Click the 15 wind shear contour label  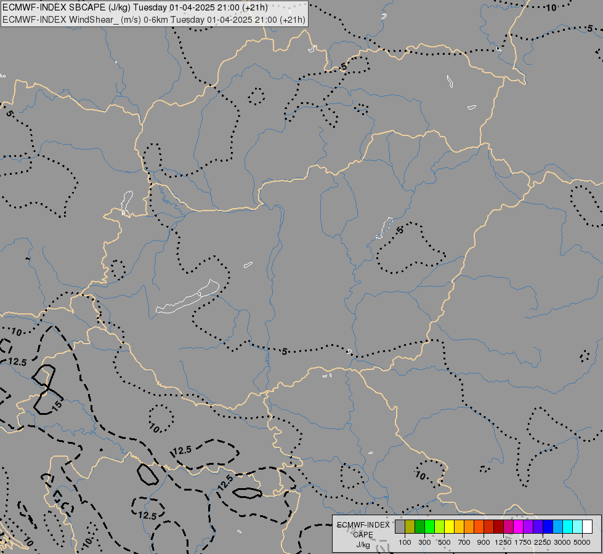point(57,406)
